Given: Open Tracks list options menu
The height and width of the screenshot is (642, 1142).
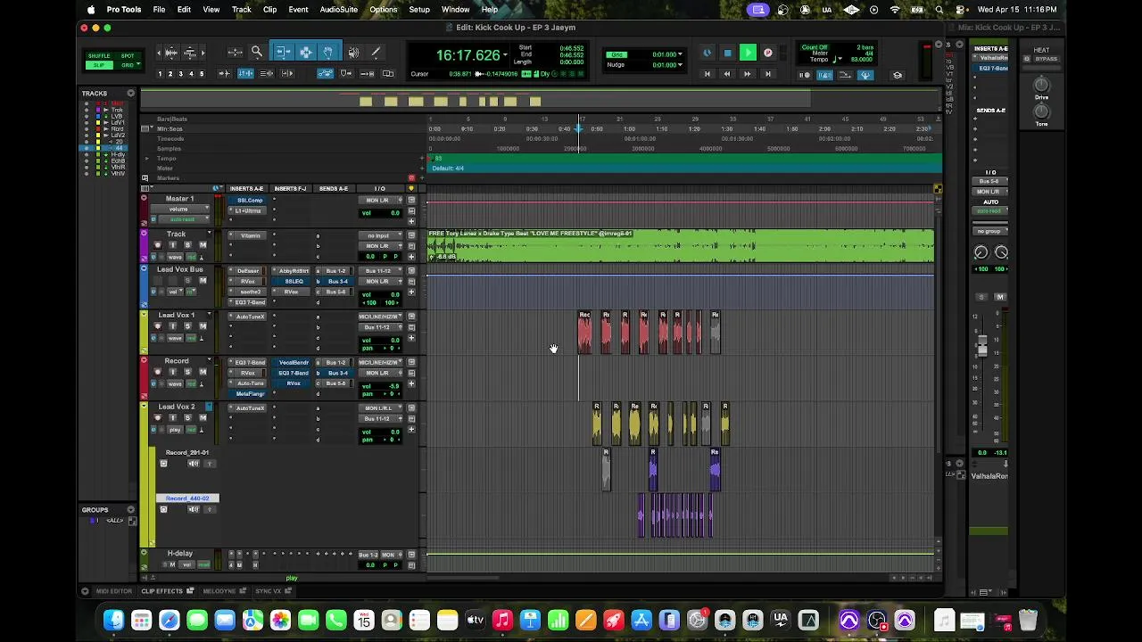Looking at the screenshot, I should click(131, 94).
